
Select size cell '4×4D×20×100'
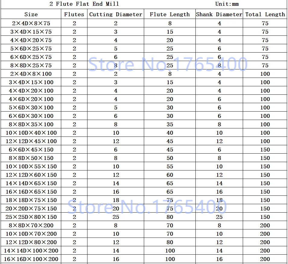pyautogui.click(x=31, y=91)
